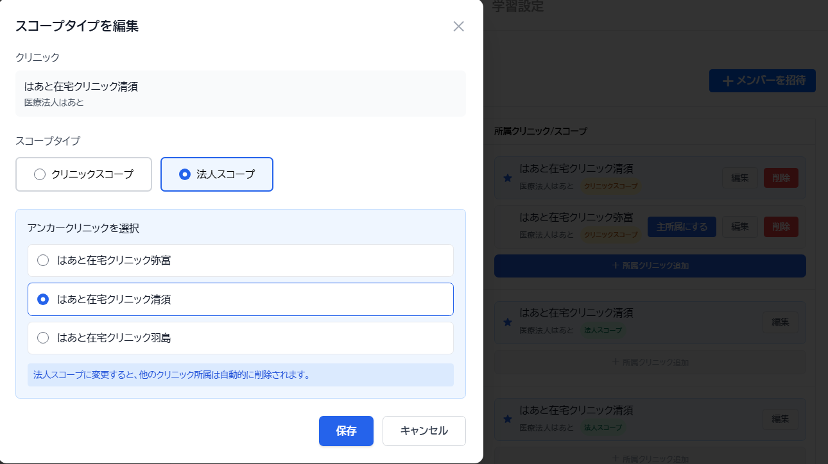Image resolution: width=828 pixels, height=464 pixels.
Task: Select the 法人スコープ radio option
Action: pyautogui.click(x=185, y=174)
